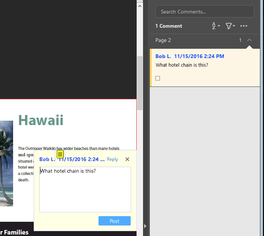Collapse the comments pane with triangle arrow

146,226
